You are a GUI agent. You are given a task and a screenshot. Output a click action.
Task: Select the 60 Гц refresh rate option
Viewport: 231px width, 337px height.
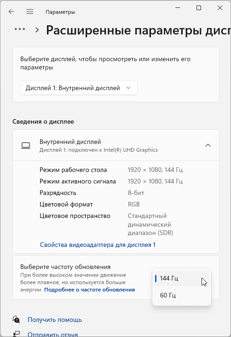[182, 295]
